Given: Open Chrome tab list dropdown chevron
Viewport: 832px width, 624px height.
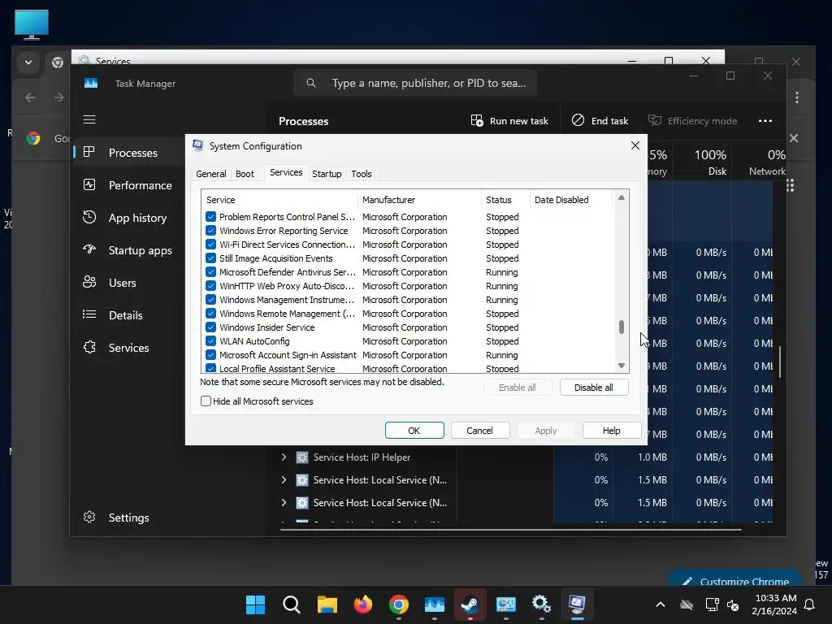Looking at the screenshot, I should point(28,63).
